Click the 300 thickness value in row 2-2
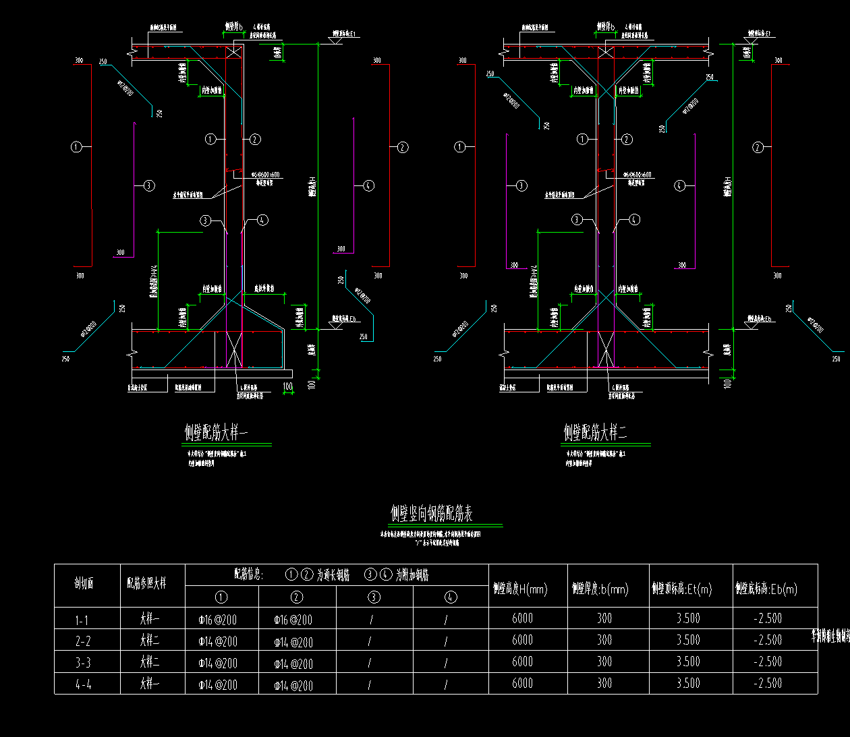 coord(604,640)
